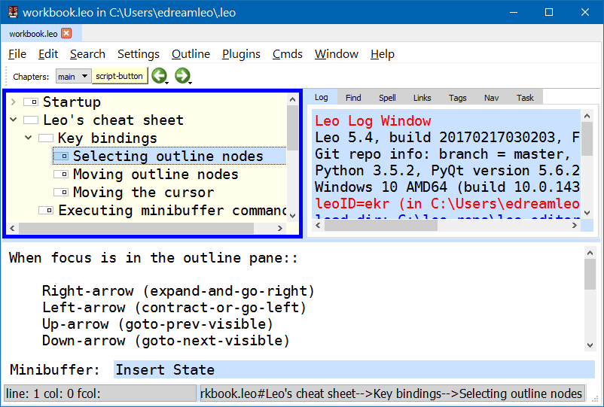Click the Key bindings node icon
This screenshot has width=604, height=407.
46,138
